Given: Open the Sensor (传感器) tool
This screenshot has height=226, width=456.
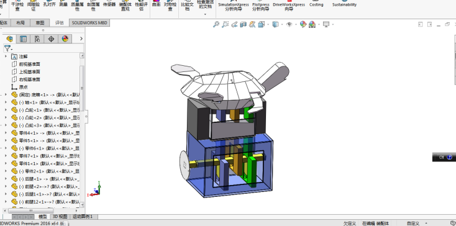Looking at the screenshot, I should coord(109,4).
